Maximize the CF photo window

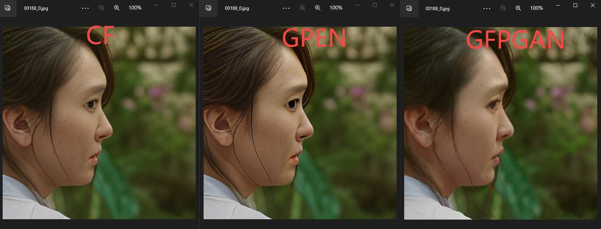pyautogui.click(x=174, y=5)
